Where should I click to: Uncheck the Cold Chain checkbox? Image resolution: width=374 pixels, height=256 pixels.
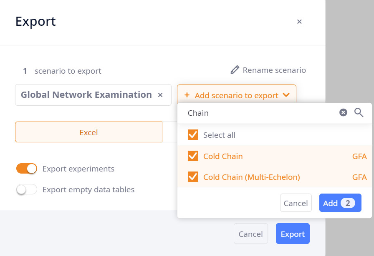tap(193, 156)
